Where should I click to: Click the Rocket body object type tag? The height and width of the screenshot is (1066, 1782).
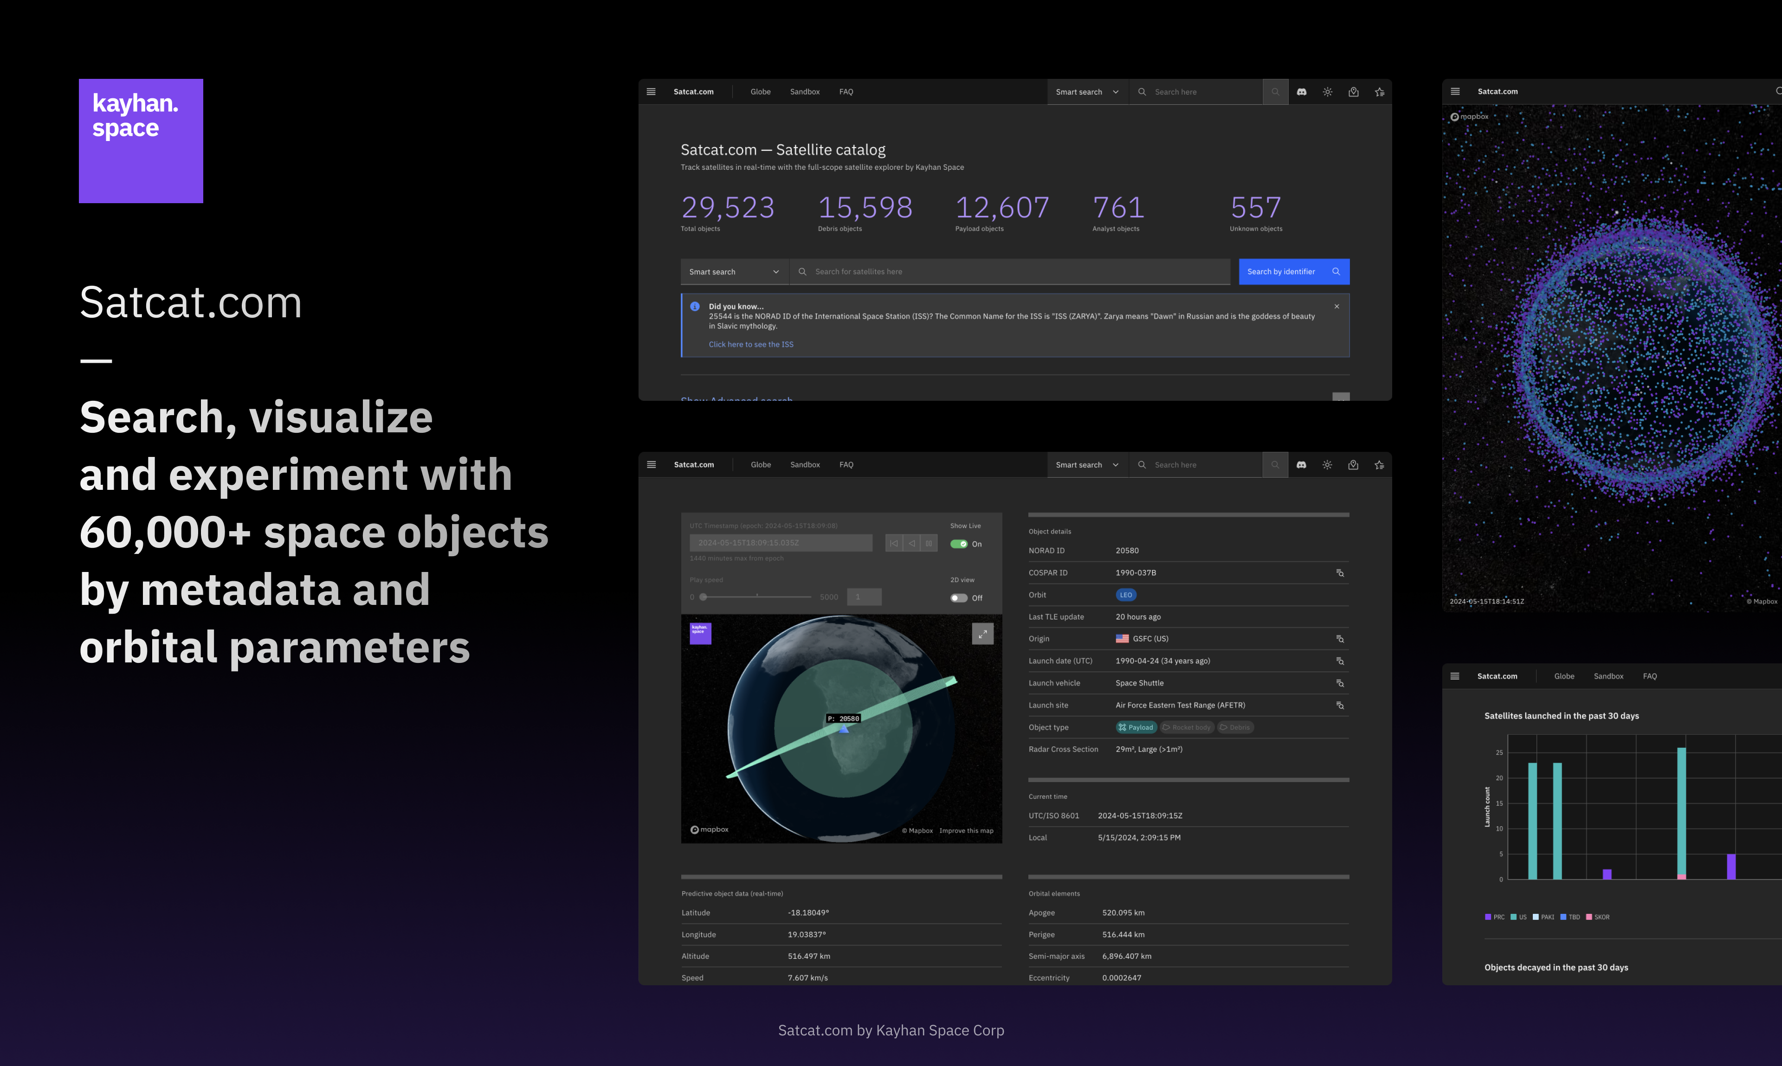pos(1186,728)
